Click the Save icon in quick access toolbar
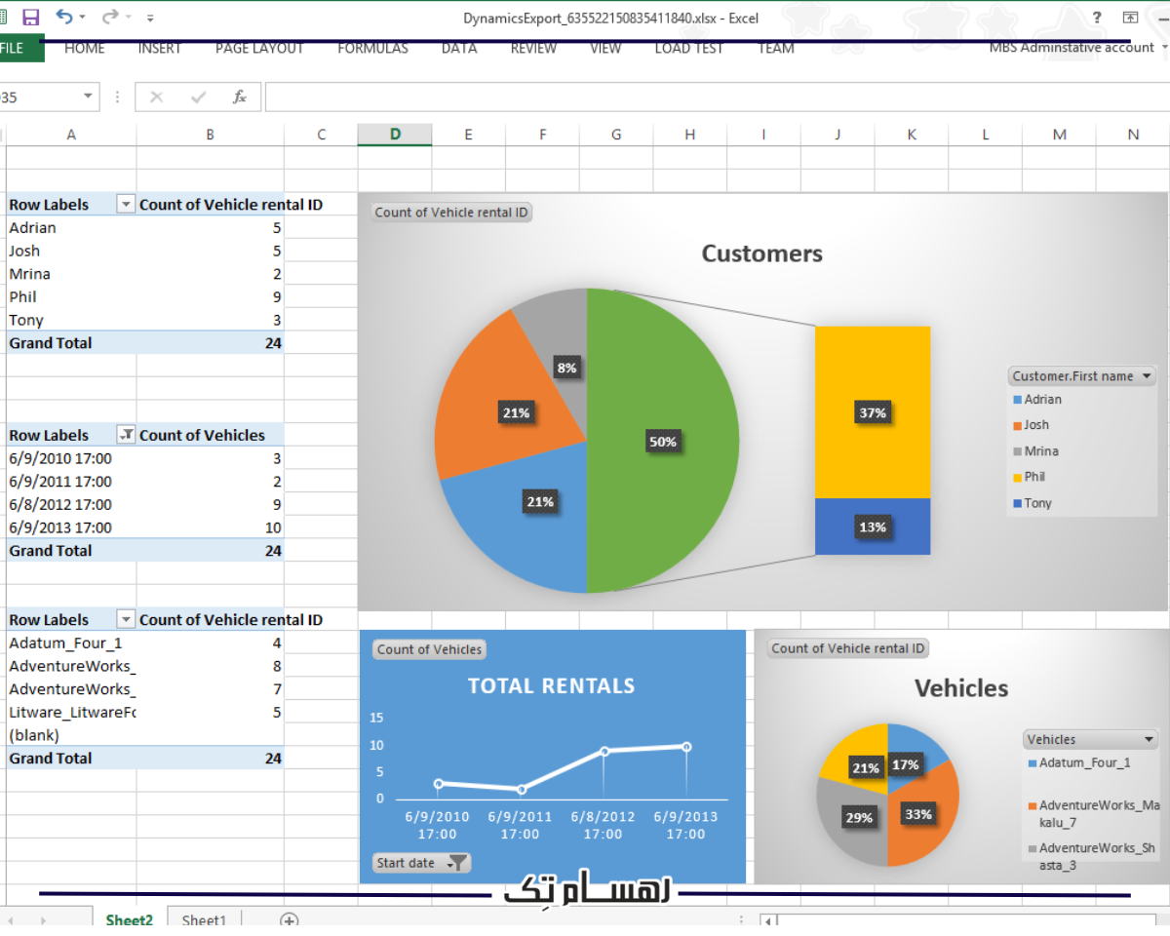Viewport: 1170px width, 936px height. tap(30, 17)
